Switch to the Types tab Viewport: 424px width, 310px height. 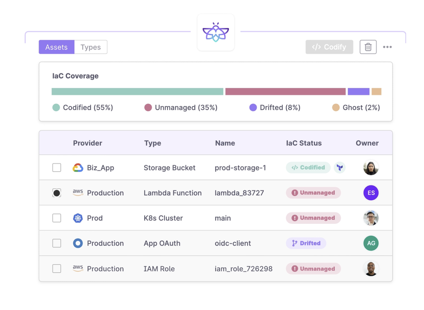[91, 47]
